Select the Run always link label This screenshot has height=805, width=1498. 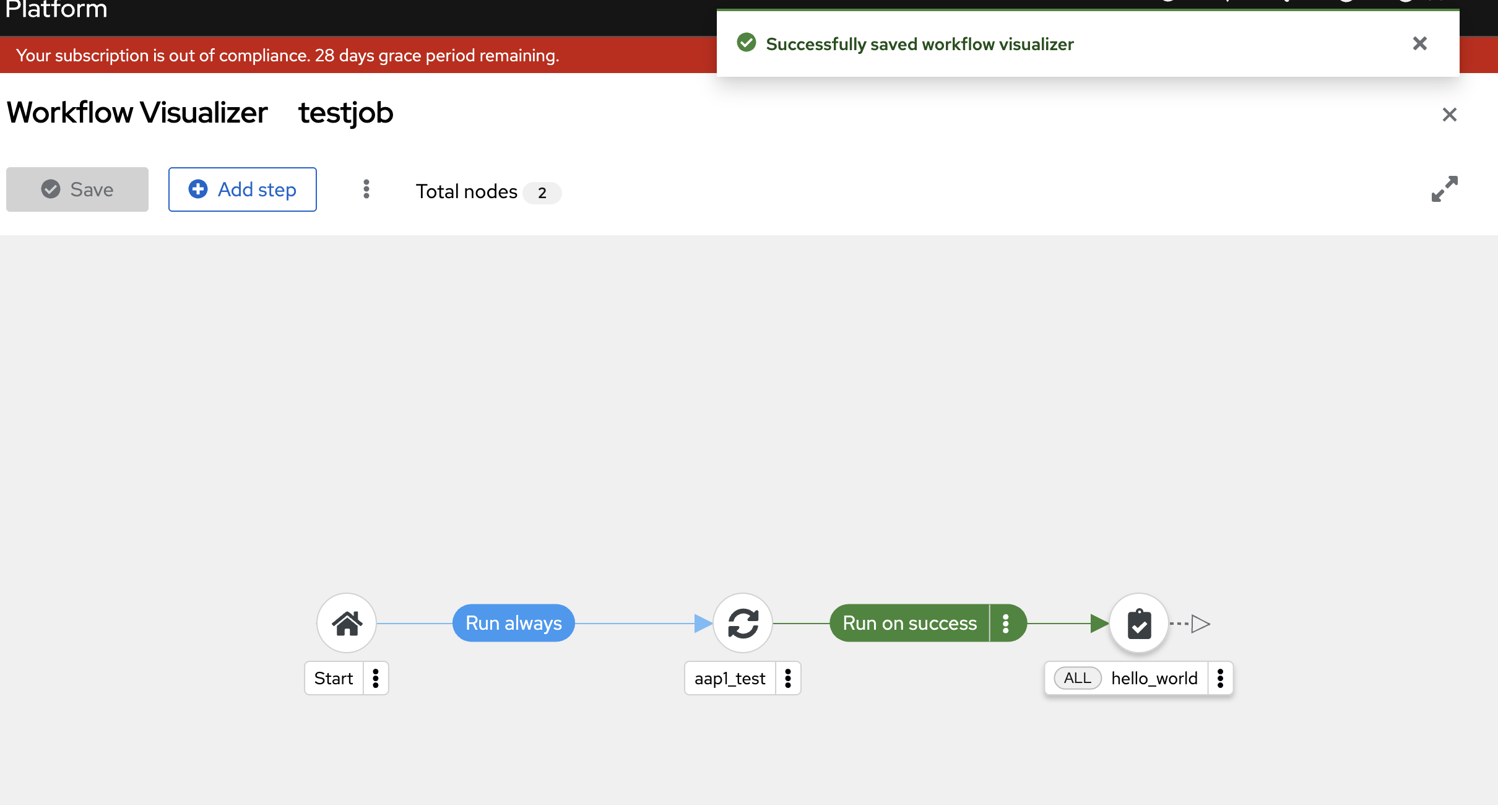click(513, 623)
